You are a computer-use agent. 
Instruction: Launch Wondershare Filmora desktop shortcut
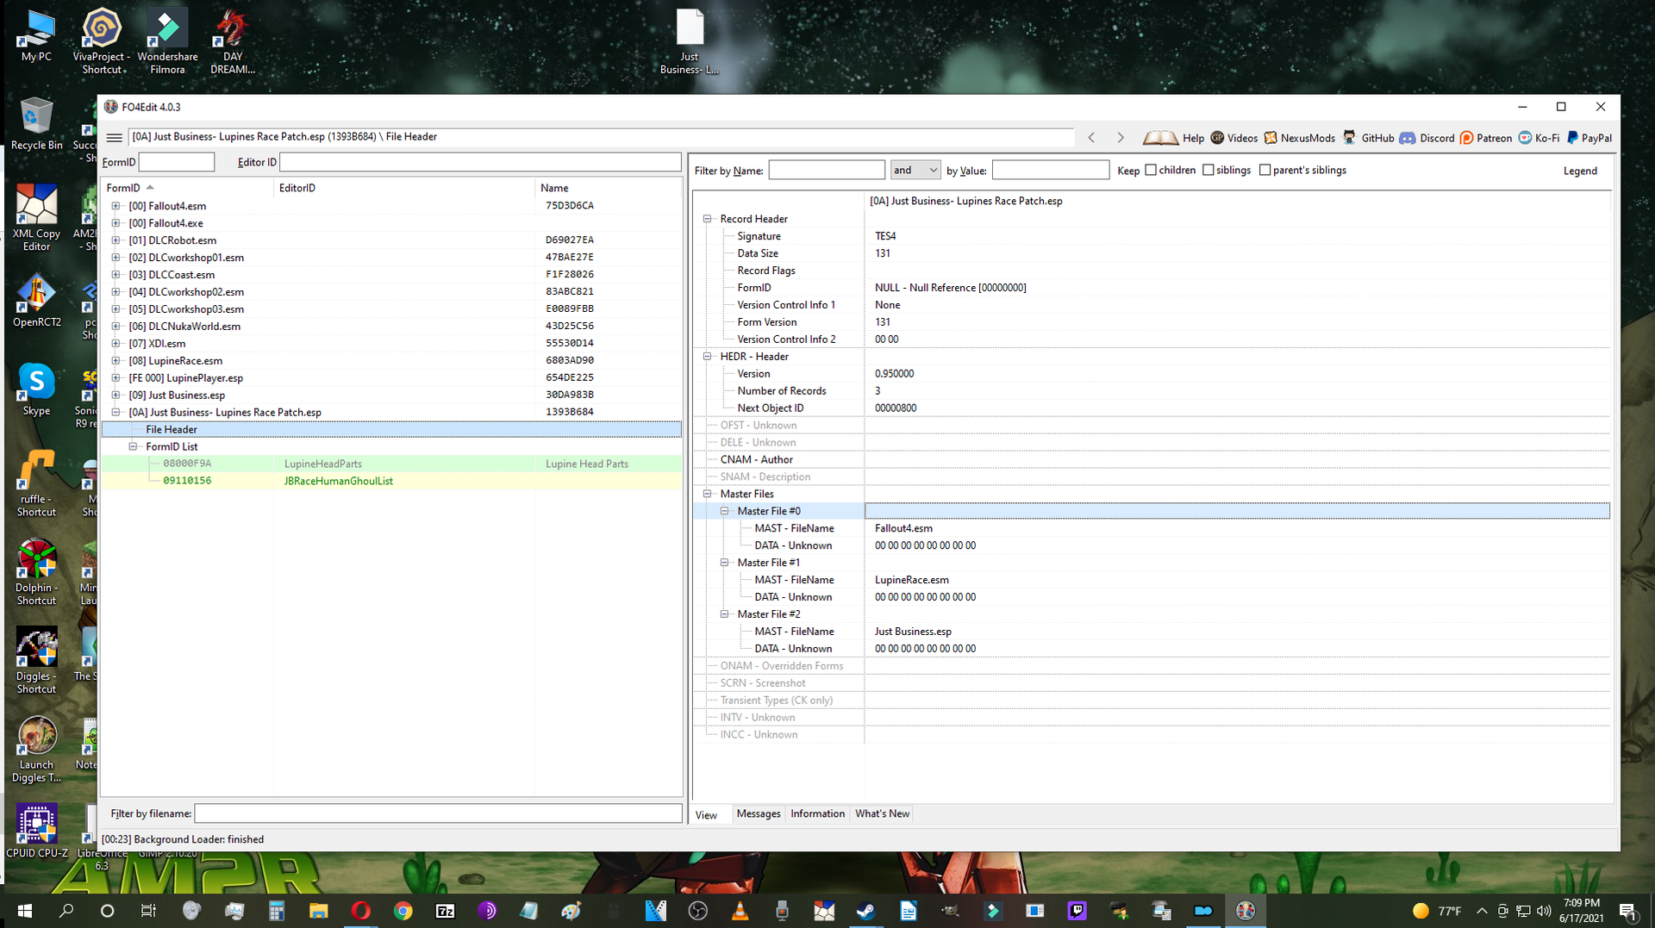(x=167, y=41)
